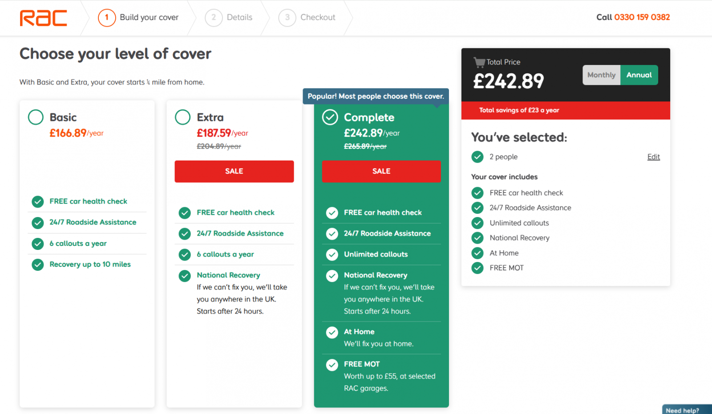Click the step 1 circle icon

pos(107,18)
